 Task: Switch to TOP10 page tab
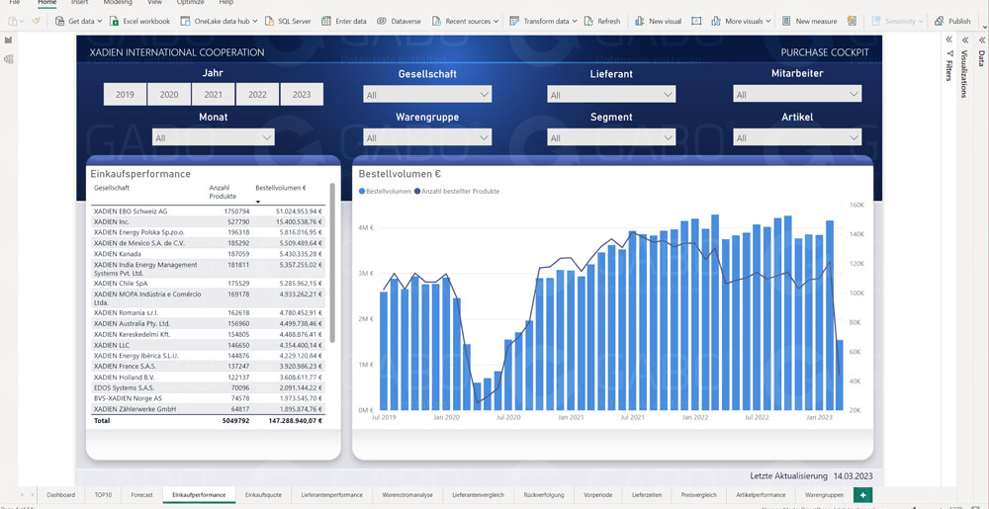pos(103,495)
